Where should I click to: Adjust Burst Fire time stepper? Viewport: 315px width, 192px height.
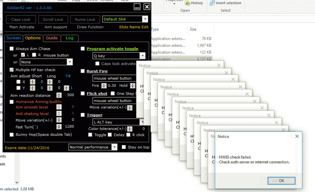[x=104, y=86]
